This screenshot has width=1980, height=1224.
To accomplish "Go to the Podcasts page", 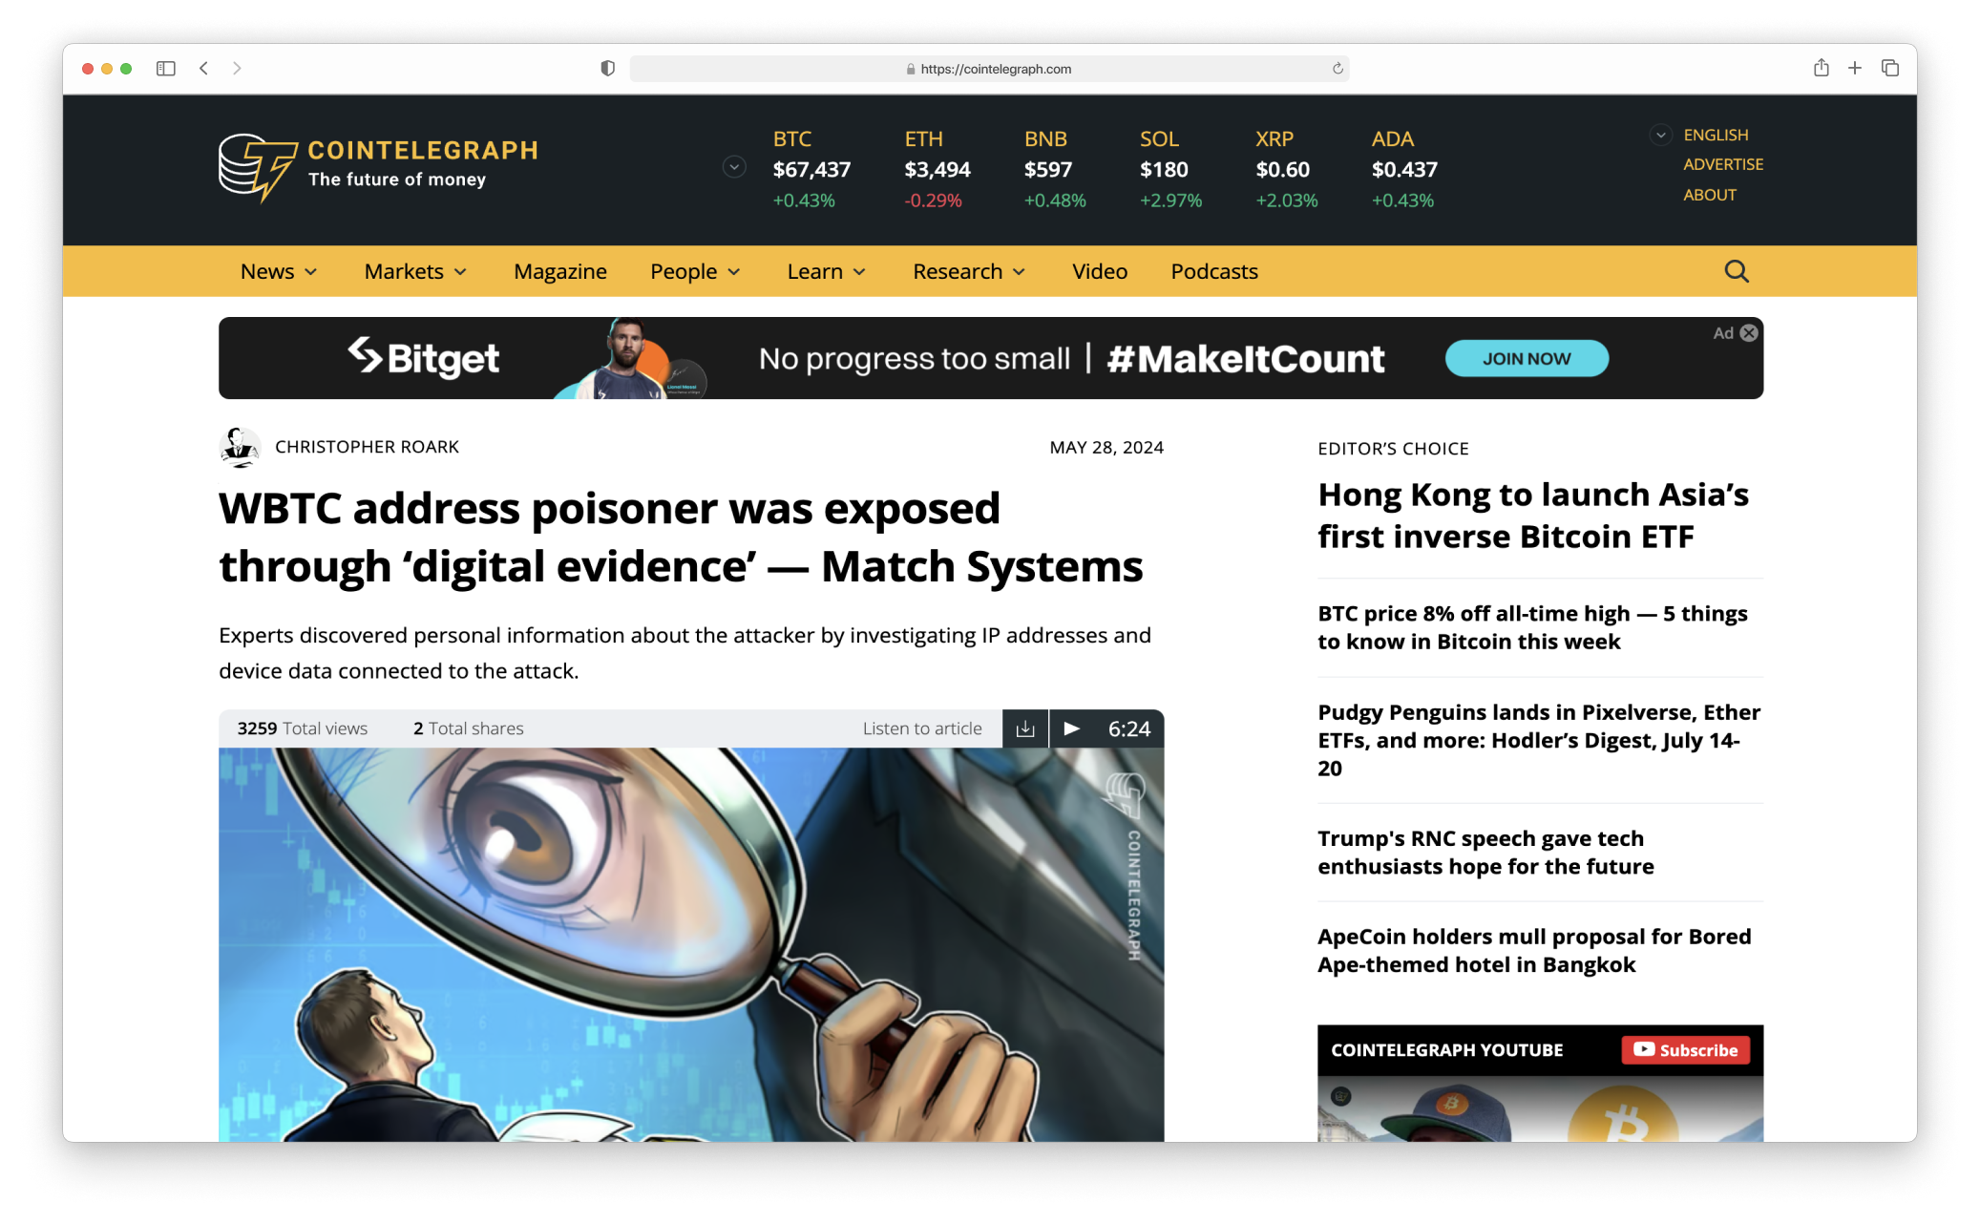I will click(x=1213, y=272).
